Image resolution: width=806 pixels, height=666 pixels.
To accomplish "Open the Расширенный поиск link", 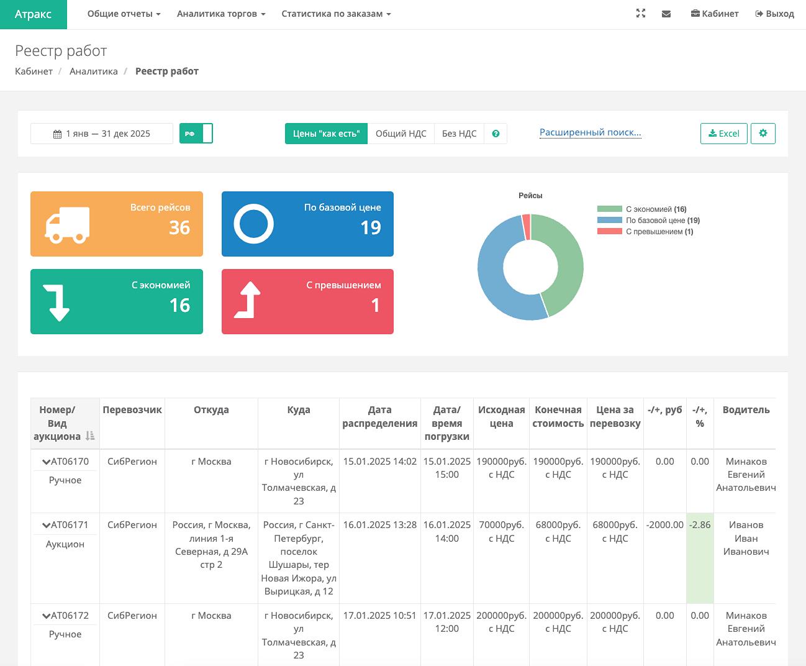I will click(590, 132).
